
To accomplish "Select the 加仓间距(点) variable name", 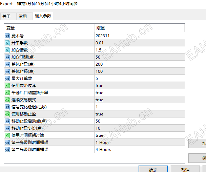I will [23, 57].
